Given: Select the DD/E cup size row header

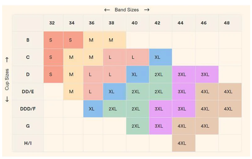Looking at the screenshot, I should coord(28,91).
